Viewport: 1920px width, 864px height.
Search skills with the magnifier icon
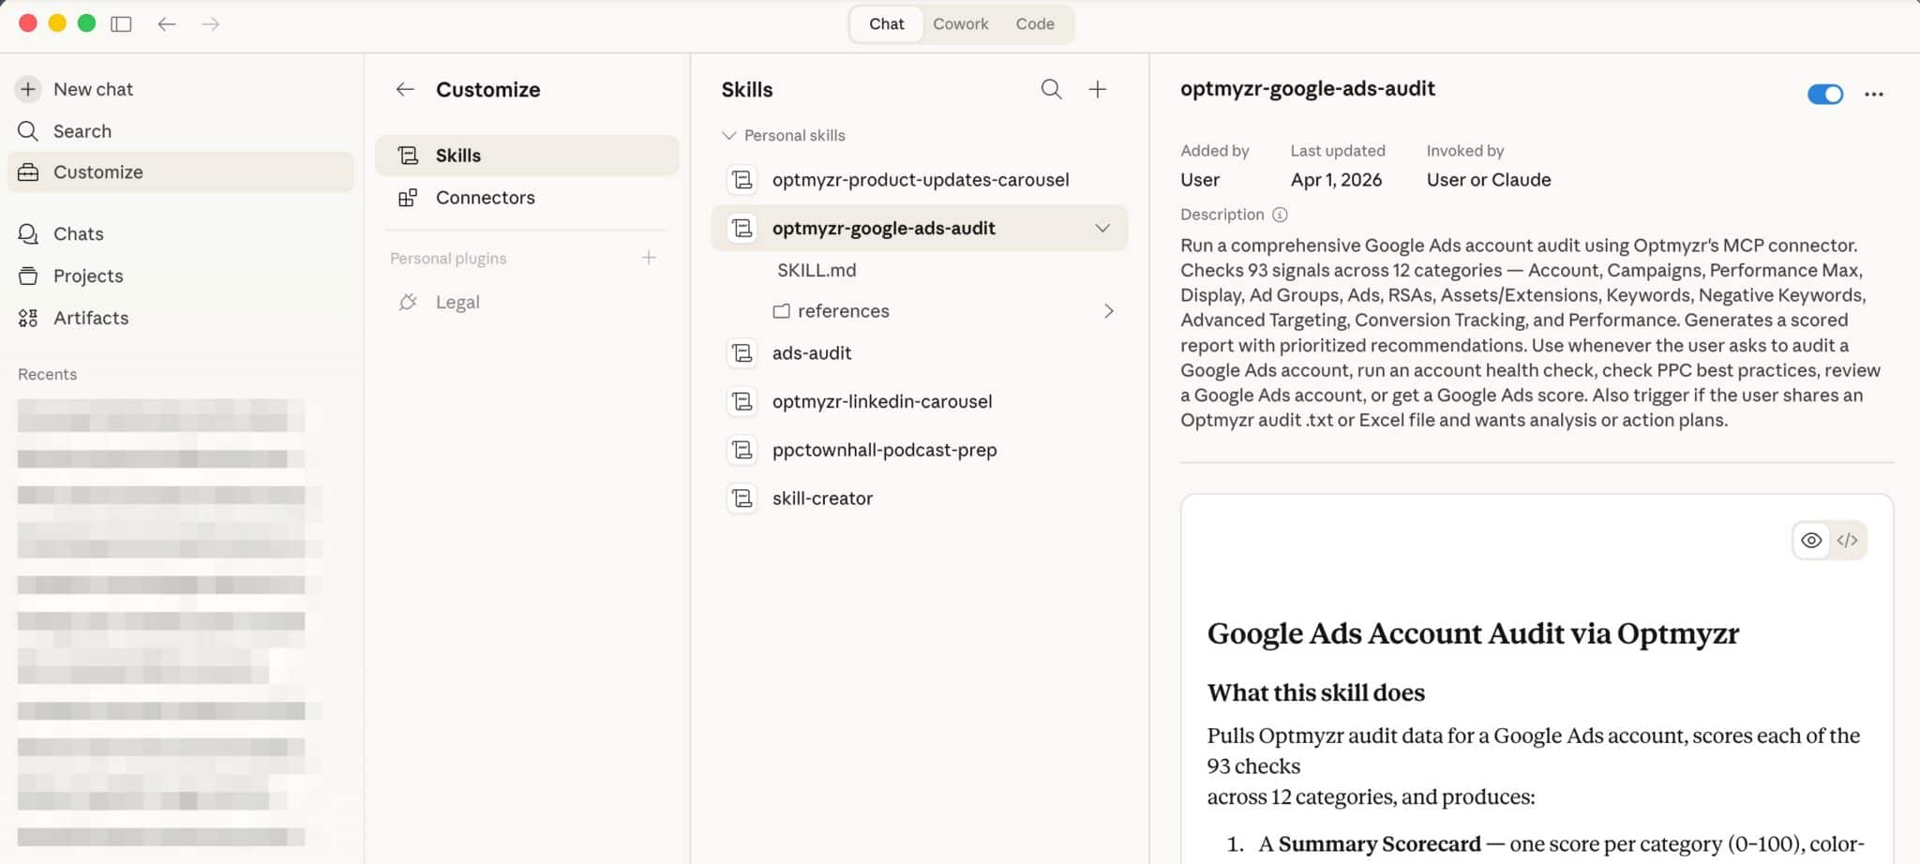click(x=1052, y=89)
